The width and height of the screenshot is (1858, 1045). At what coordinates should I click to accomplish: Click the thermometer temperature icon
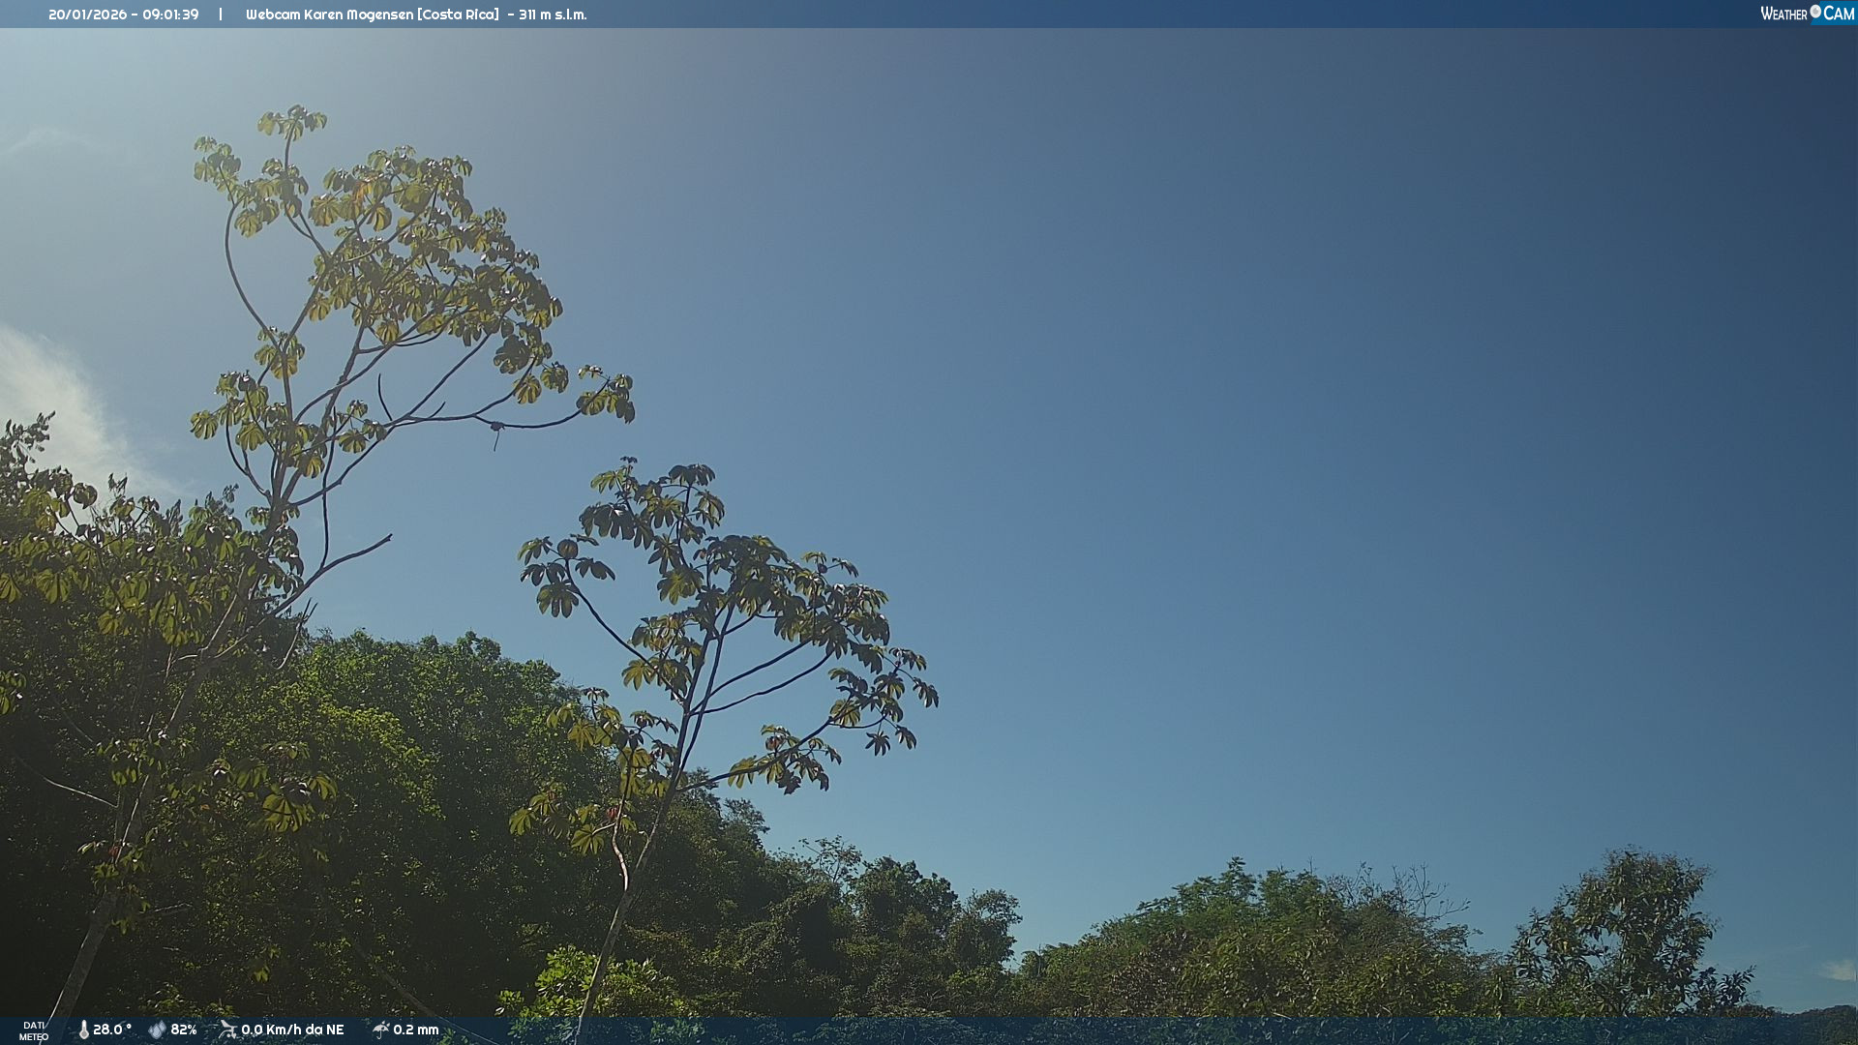(x=84, y=1030)
